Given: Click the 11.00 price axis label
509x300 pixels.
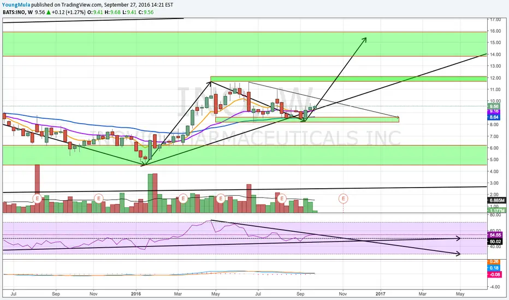Looking at the screenshot, I should point(495,89).
